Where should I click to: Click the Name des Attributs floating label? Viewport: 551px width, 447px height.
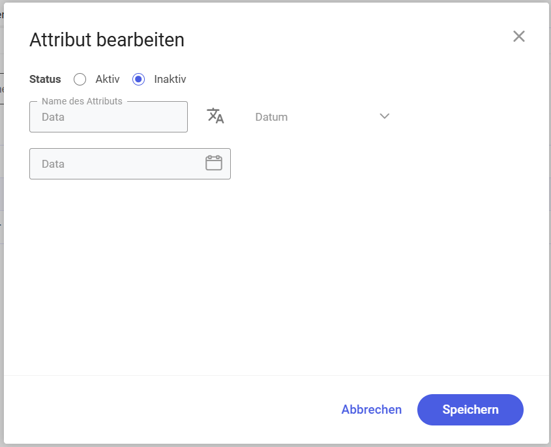click(82, 101)
